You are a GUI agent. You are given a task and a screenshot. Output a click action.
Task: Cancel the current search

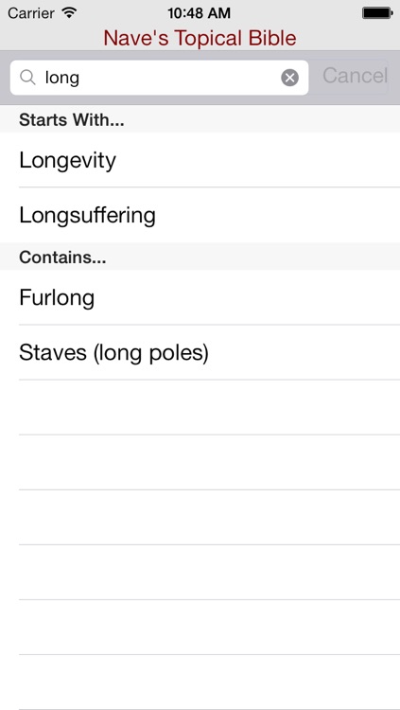tap(355, 76)
